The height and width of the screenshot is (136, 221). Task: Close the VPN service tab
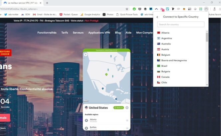41,3
